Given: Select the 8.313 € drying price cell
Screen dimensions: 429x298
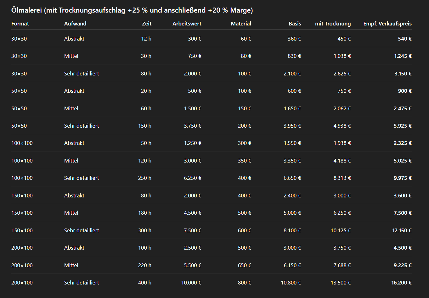Looking at the screenshot, I should tap(342, 178).
